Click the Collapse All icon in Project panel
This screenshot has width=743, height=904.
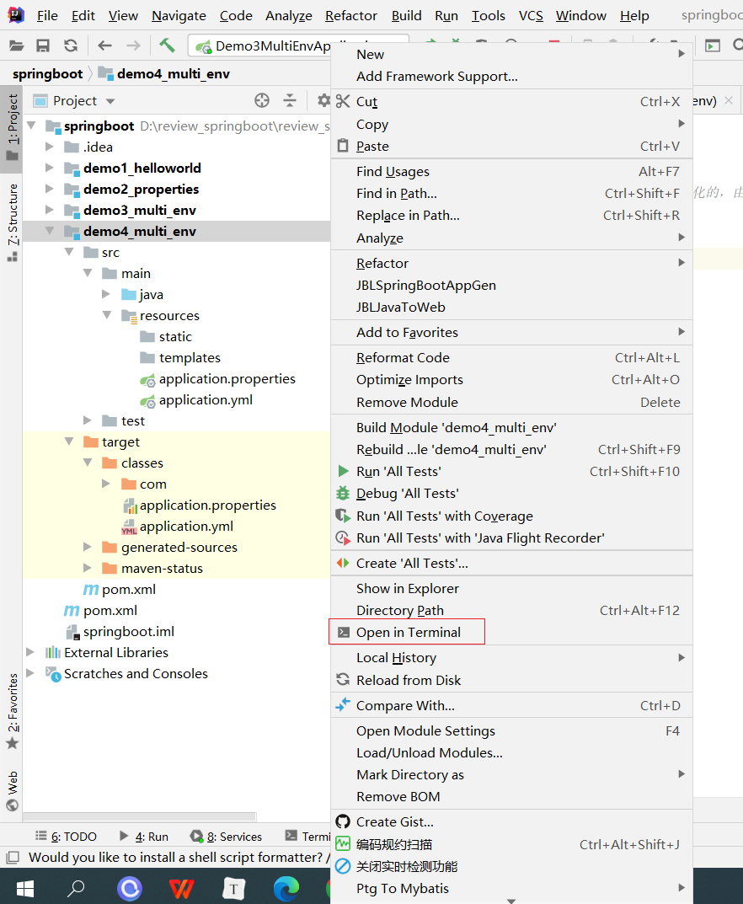click(x=290, y=101)
